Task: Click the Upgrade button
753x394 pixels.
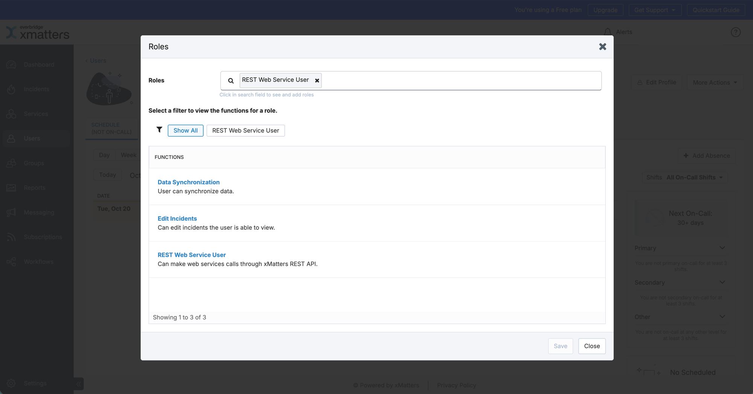Action: coord(605,10)
